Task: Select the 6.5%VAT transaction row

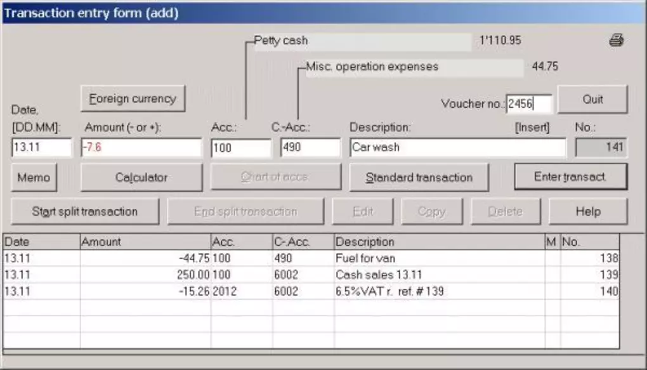Action: [379, 291]
